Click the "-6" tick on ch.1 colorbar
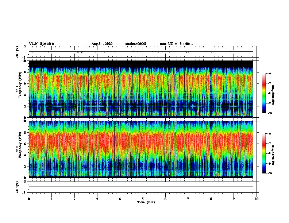289x223 pixels. pos(269,74)
